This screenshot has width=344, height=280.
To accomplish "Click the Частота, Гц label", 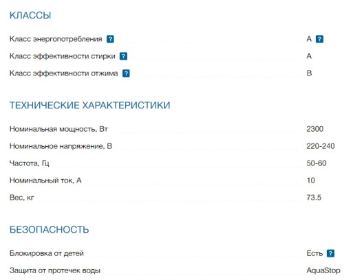I will [29, 163].
